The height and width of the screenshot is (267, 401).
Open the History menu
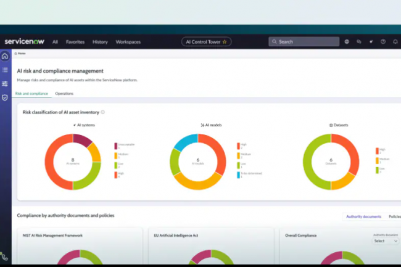click(x=100, y=42)
